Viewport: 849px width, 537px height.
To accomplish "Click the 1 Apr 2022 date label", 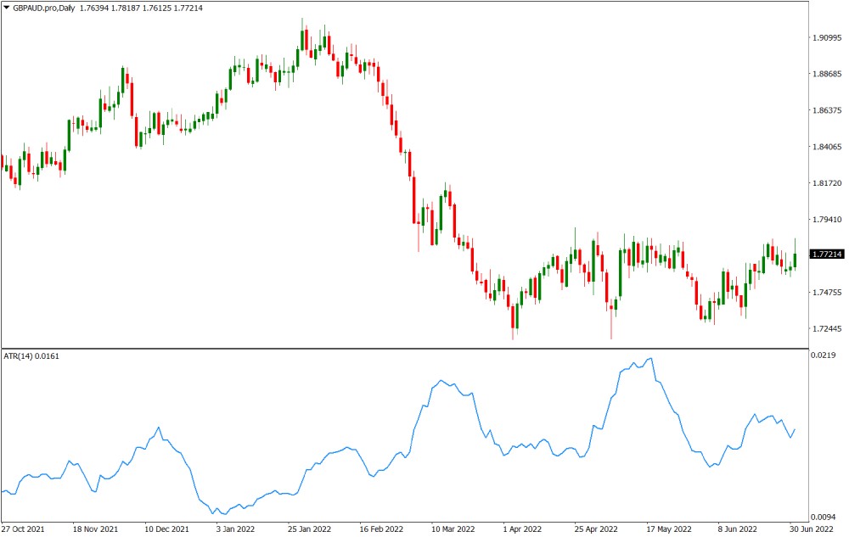I will coord(522,529).
